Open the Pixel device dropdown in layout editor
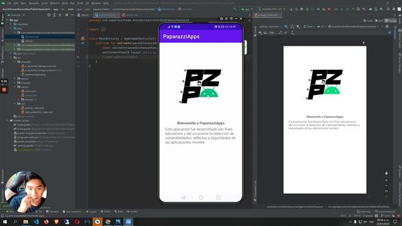402x226 pixels. (x=308, y=26)
